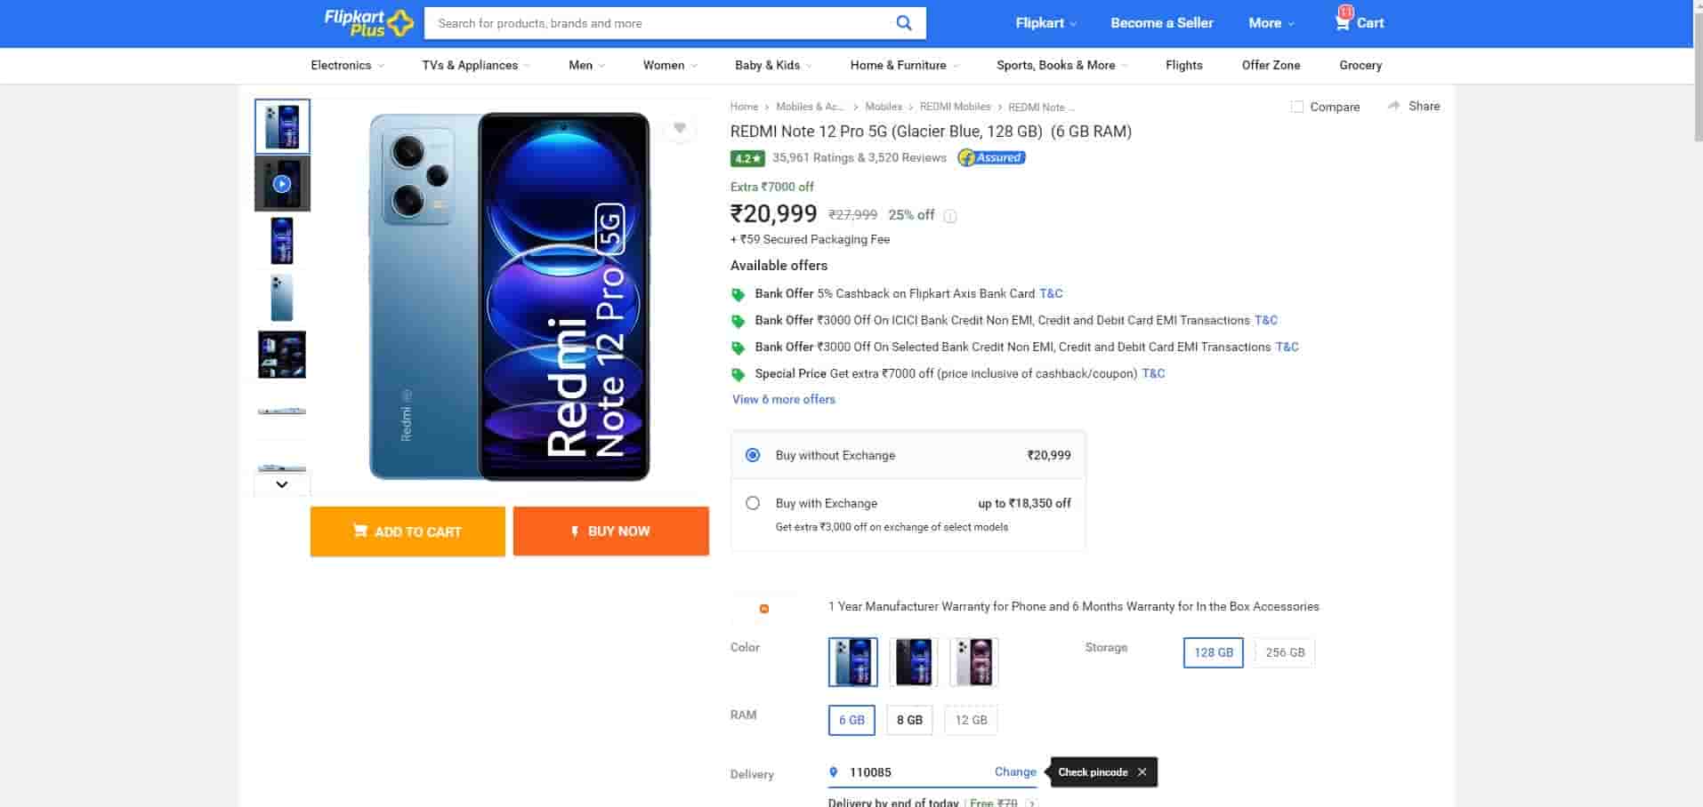
Task: Open the Offer Zone menu item
Action: [x=1271, y=65]
